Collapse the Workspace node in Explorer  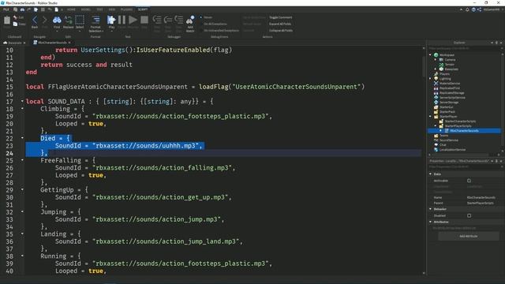coord(430,55)
